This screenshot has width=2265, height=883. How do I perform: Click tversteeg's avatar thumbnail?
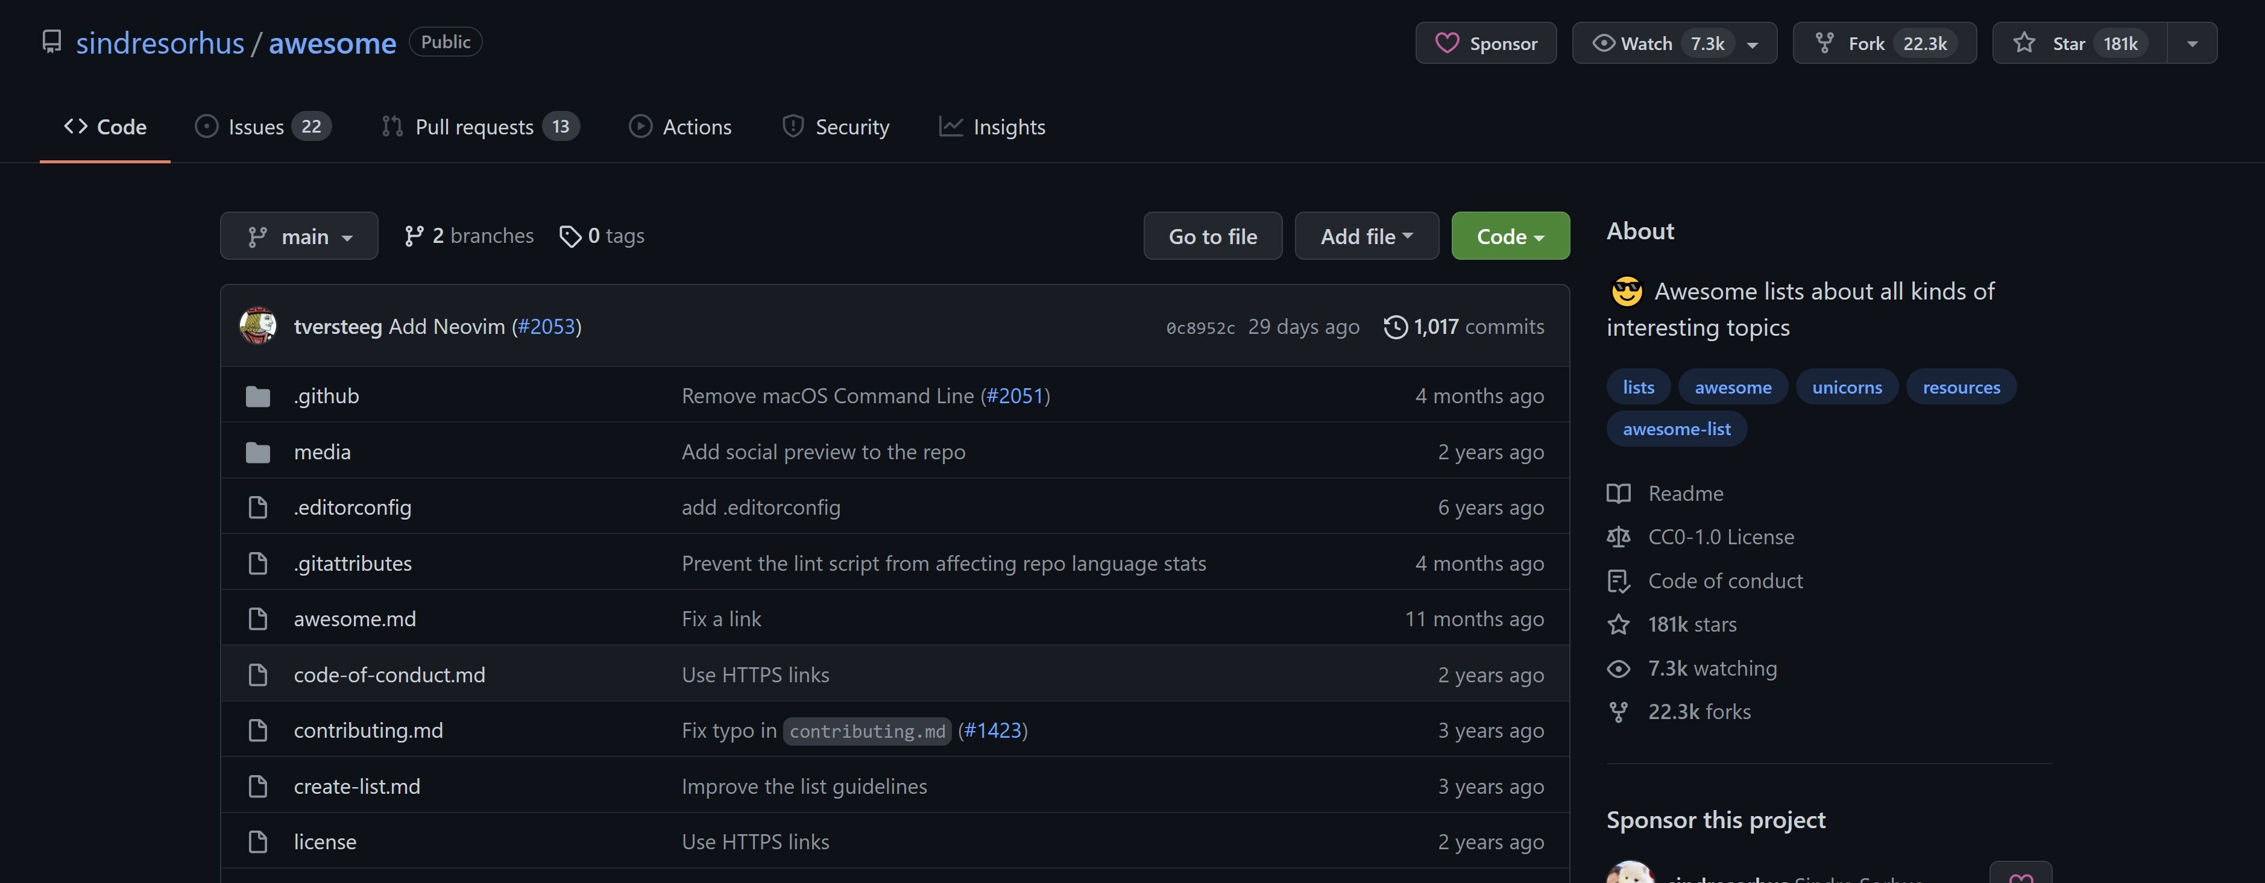(257, 326)
